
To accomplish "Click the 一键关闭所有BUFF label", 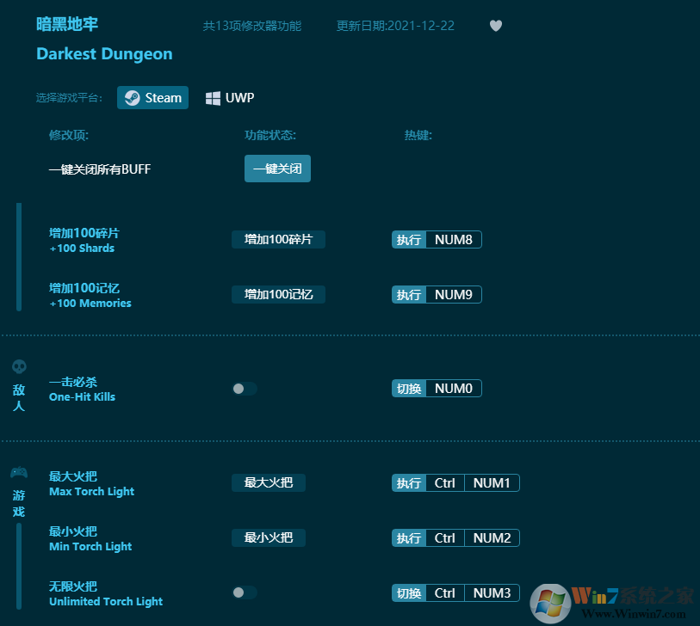I will coord(100,169).
